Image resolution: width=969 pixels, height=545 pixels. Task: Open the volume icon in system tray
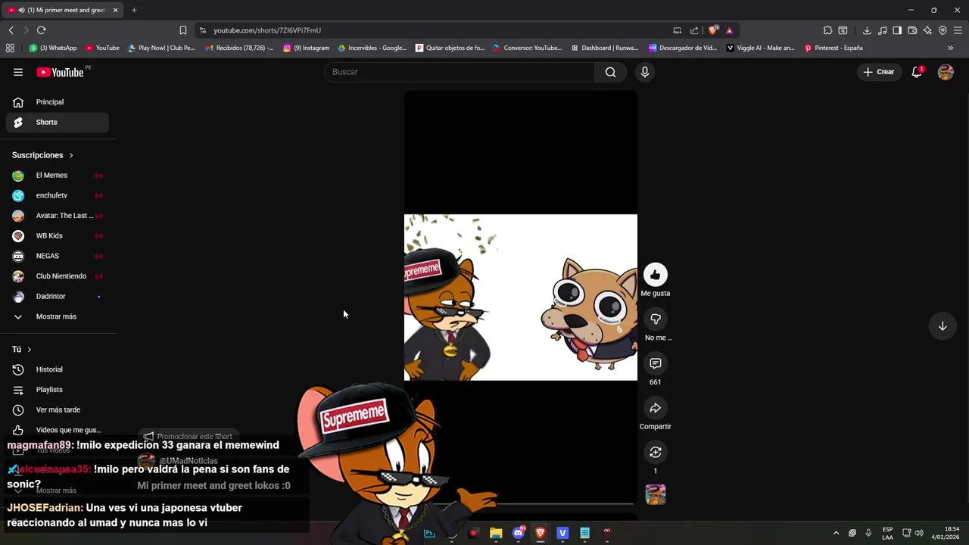click(x=918, y=533)
